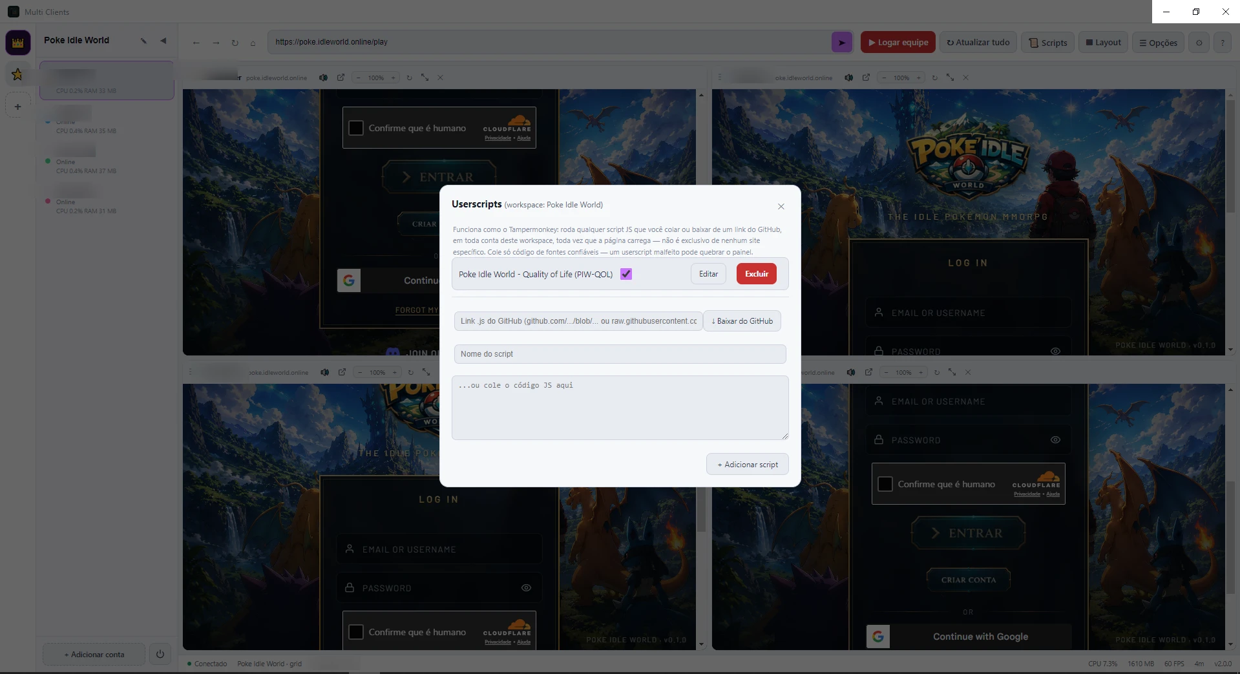Collapse the accounts panel with the triangle arrow
Viewport: 1240px width, 674px height.
pos(163,41)
